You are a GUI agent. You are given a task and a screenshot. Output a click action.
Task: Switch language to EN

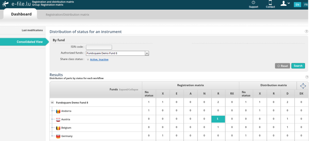click(x=297, y=5)
